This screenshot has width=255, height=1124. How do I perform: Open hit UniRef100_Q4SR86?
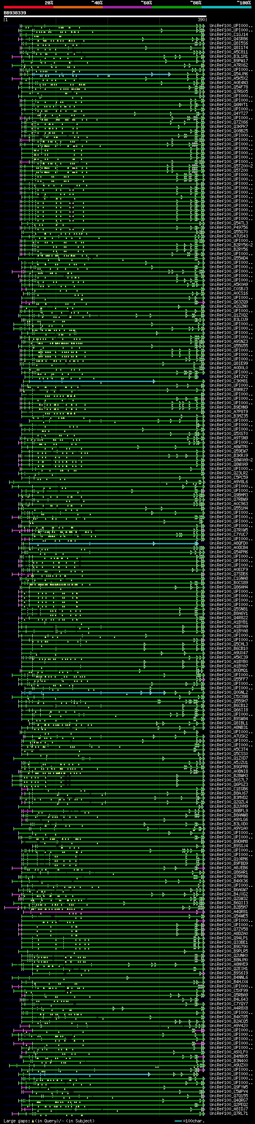[229, 39]
